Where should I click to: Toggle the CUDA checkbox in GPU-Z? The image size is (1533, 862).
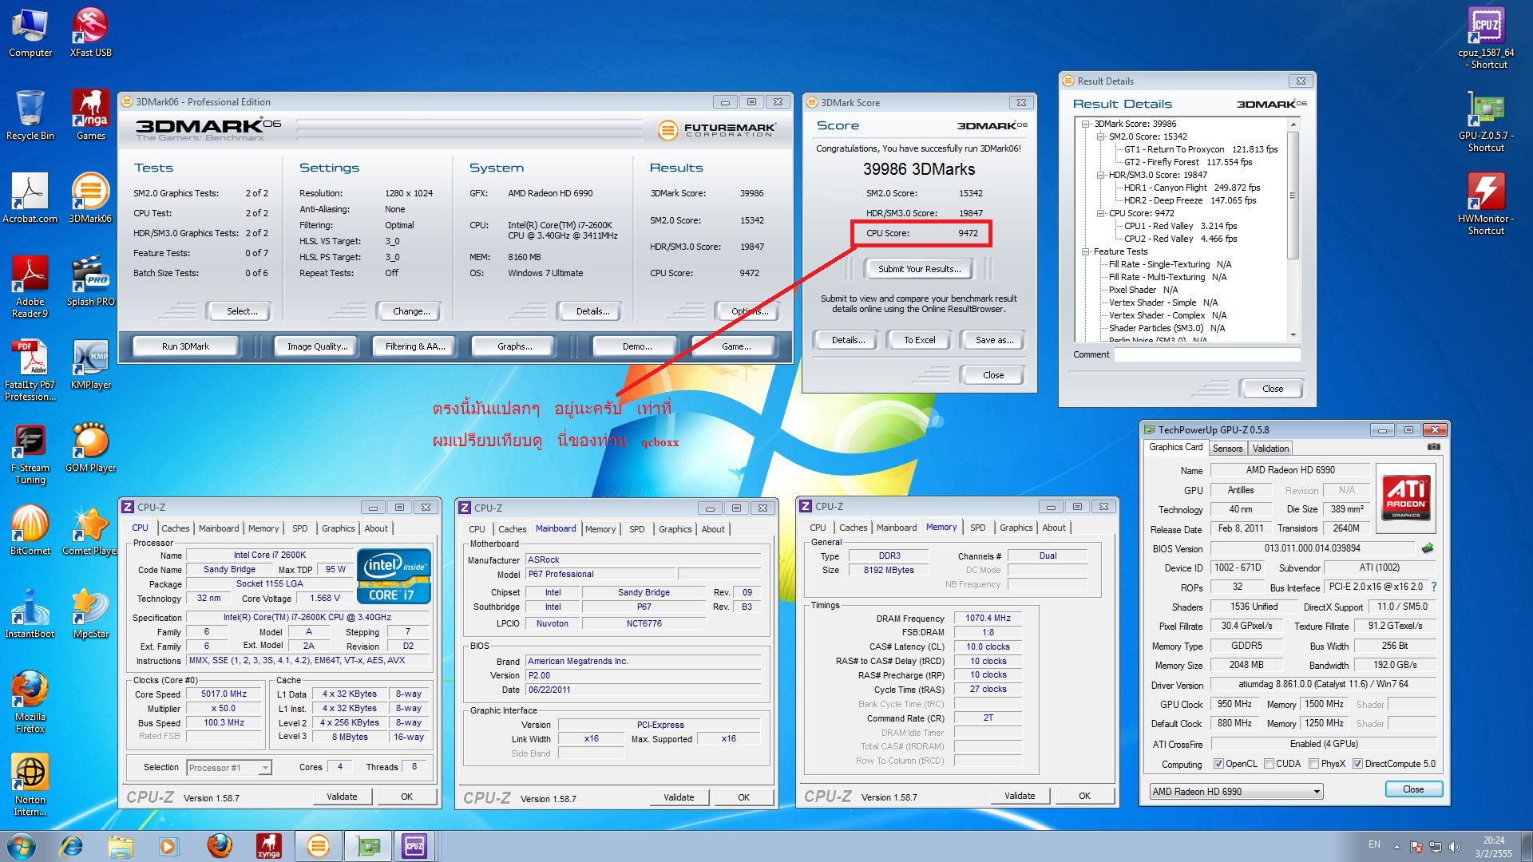coord(1269,764)
